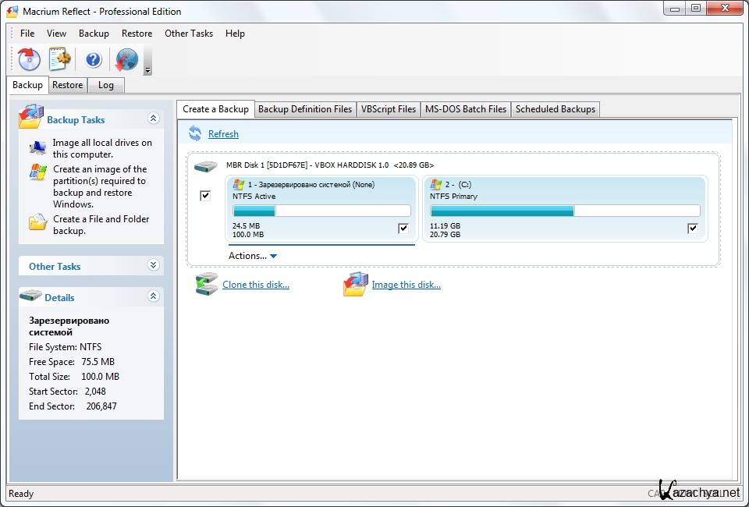The image size is (749, 507).
Task: Click the Image all local drives icon
Action: [37, 147]
